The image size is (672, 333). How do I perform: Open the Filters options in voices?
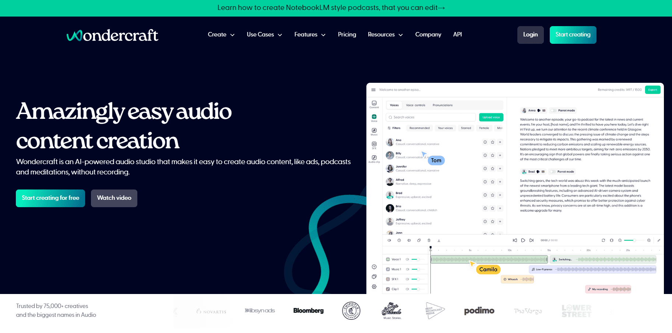coord(394,128)
